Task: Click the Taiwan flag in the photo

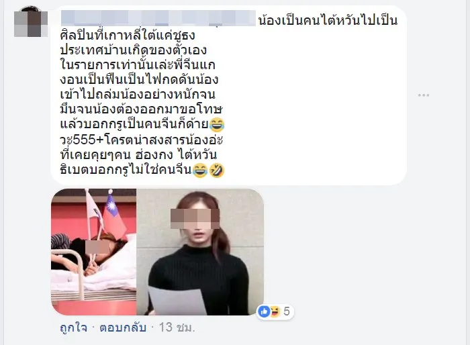Action: [x=115, y=216]
